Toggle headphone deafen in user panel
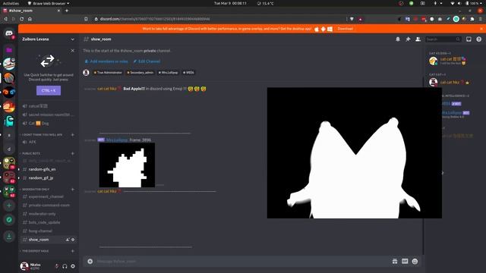 click(65, 266)
